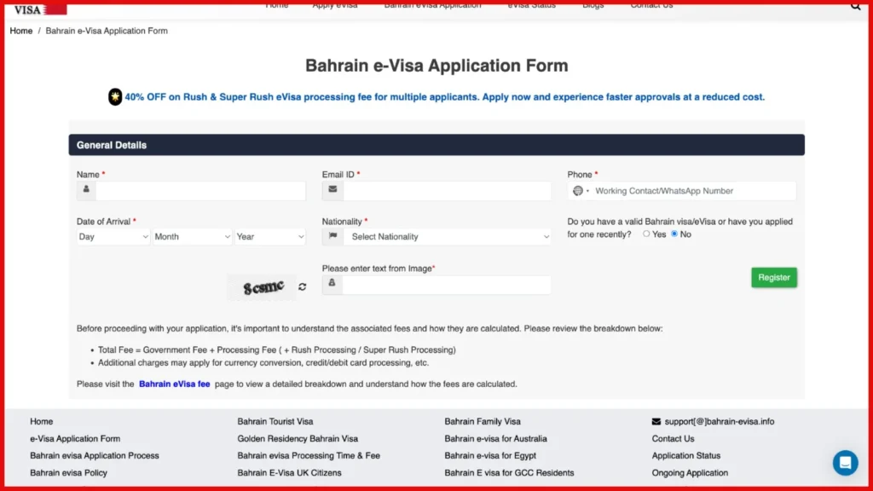This screenshot has height=491, width=873.
Task: Open Home in top navigation
Action: [277, 5]
